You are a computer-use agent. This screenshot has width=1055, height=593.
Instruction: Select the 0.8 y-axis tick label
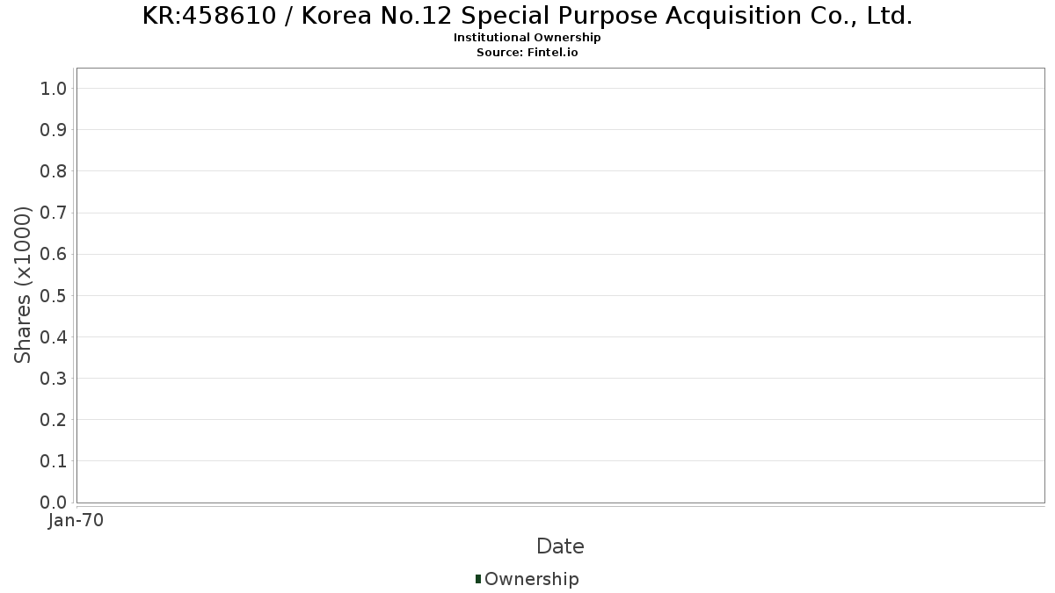[54, 171]
